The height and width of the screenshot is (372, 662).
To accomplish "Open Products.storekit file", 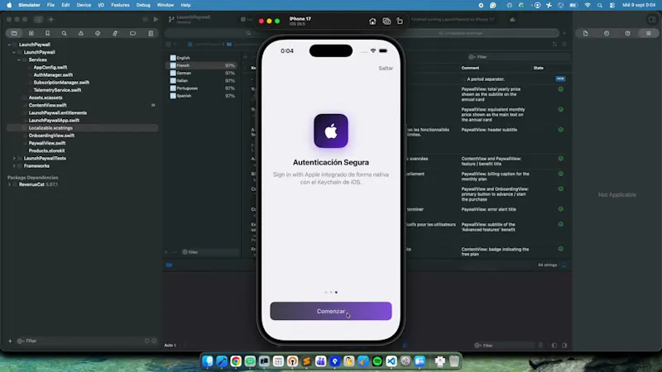I will [47, 151].
